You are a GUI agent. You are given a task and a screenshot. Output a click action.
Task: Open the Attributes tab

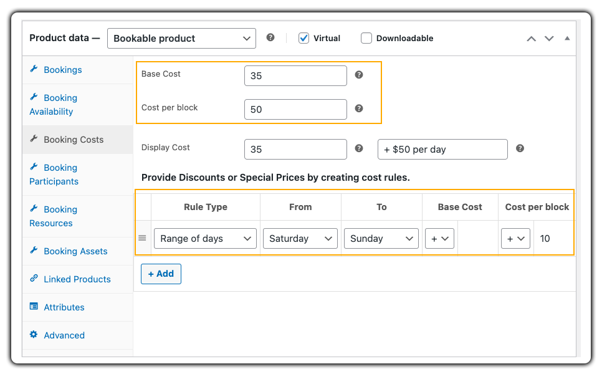(77, 307)
